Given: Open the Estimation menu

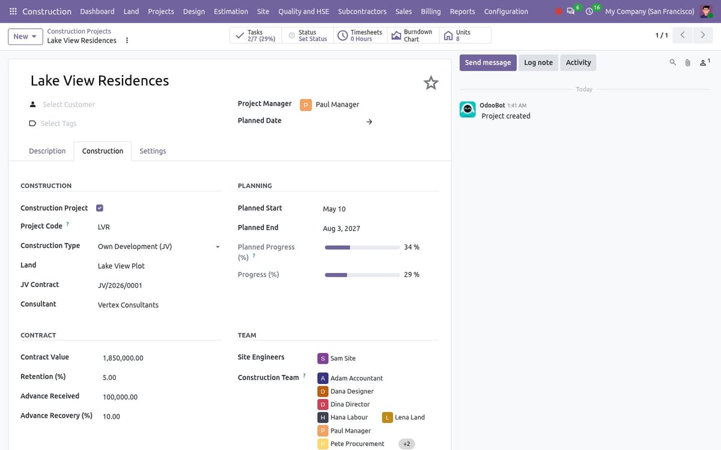Looking at the screenshot, I should (x=231, y=11).
